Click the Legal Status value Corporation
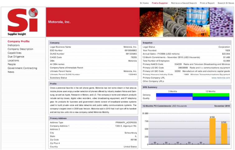The height and width of the screenshot is (150, 235). [224, 47]
